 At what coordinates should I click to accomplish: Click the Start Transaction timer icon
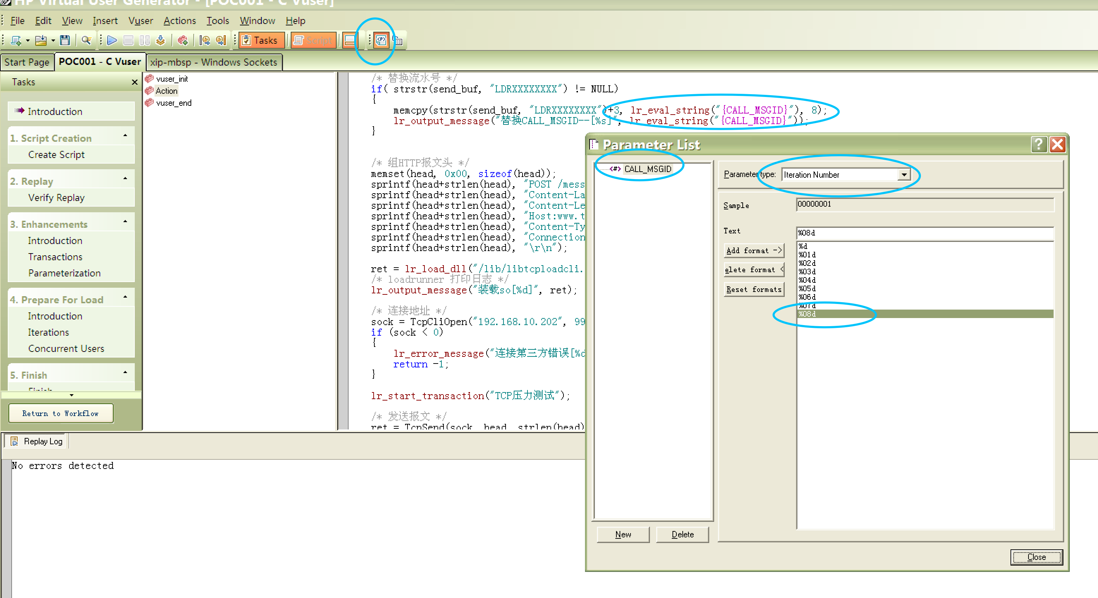205,41
